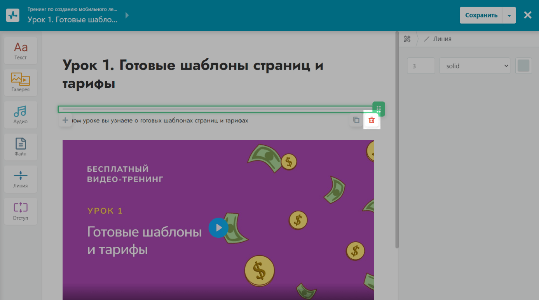Open the line color swatch

523,66
